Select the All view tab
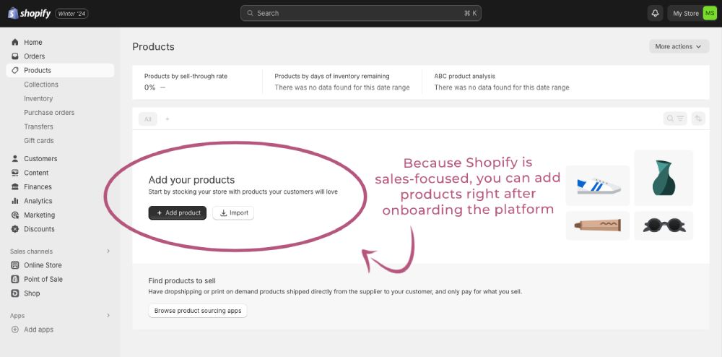The height and width of the screenshot is (357, 722). (148, 119)
